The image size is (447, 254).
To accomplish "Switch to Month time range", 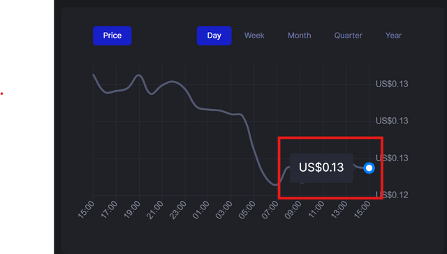I will (300, 36).
